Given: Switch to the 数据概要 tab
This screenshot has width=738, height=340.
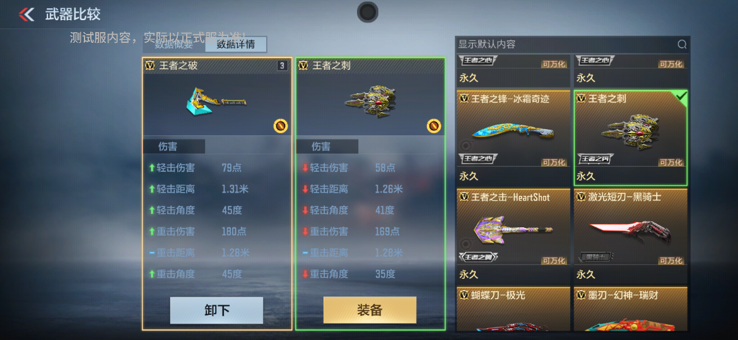Looking at the screenshot, I should click(173, 45).
